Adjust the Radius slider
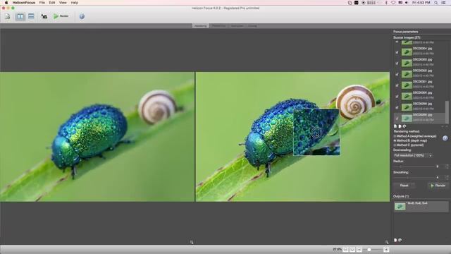Screen dimensions: 451x254 414,167
